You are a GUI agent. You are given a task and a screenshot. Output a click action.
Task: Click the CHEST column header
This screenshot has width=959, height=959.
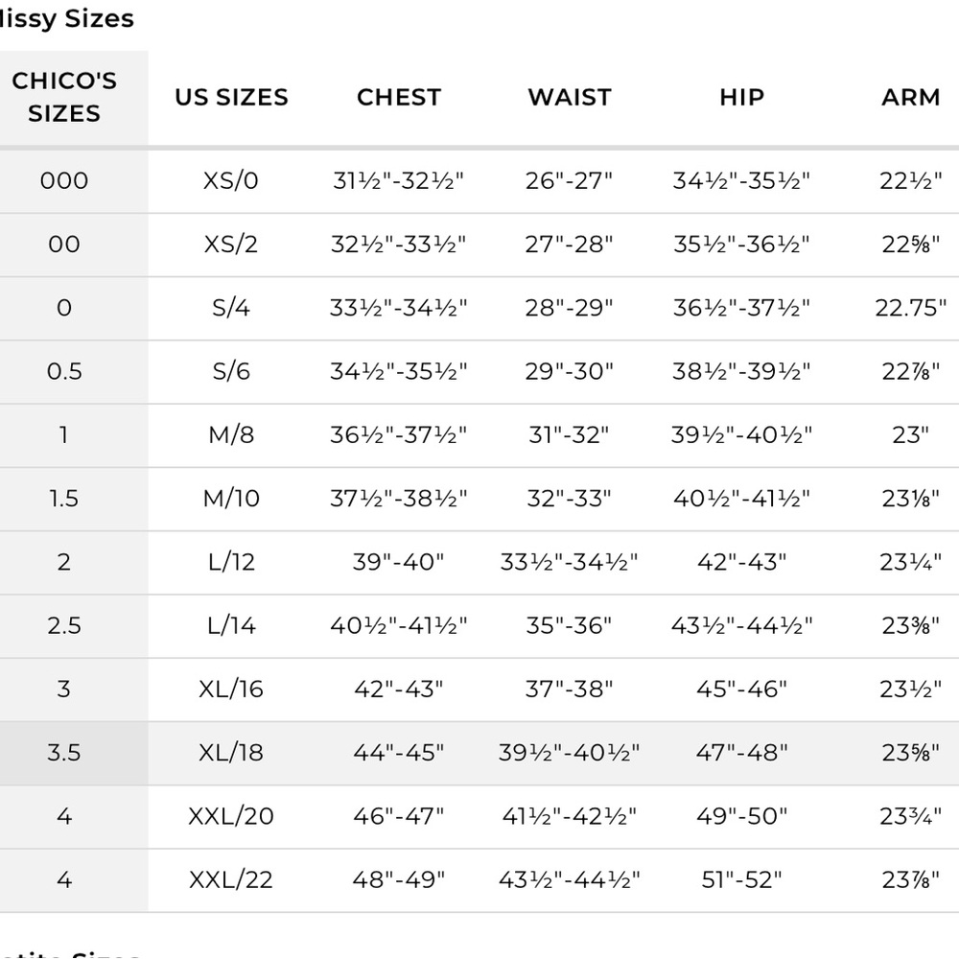399,97
